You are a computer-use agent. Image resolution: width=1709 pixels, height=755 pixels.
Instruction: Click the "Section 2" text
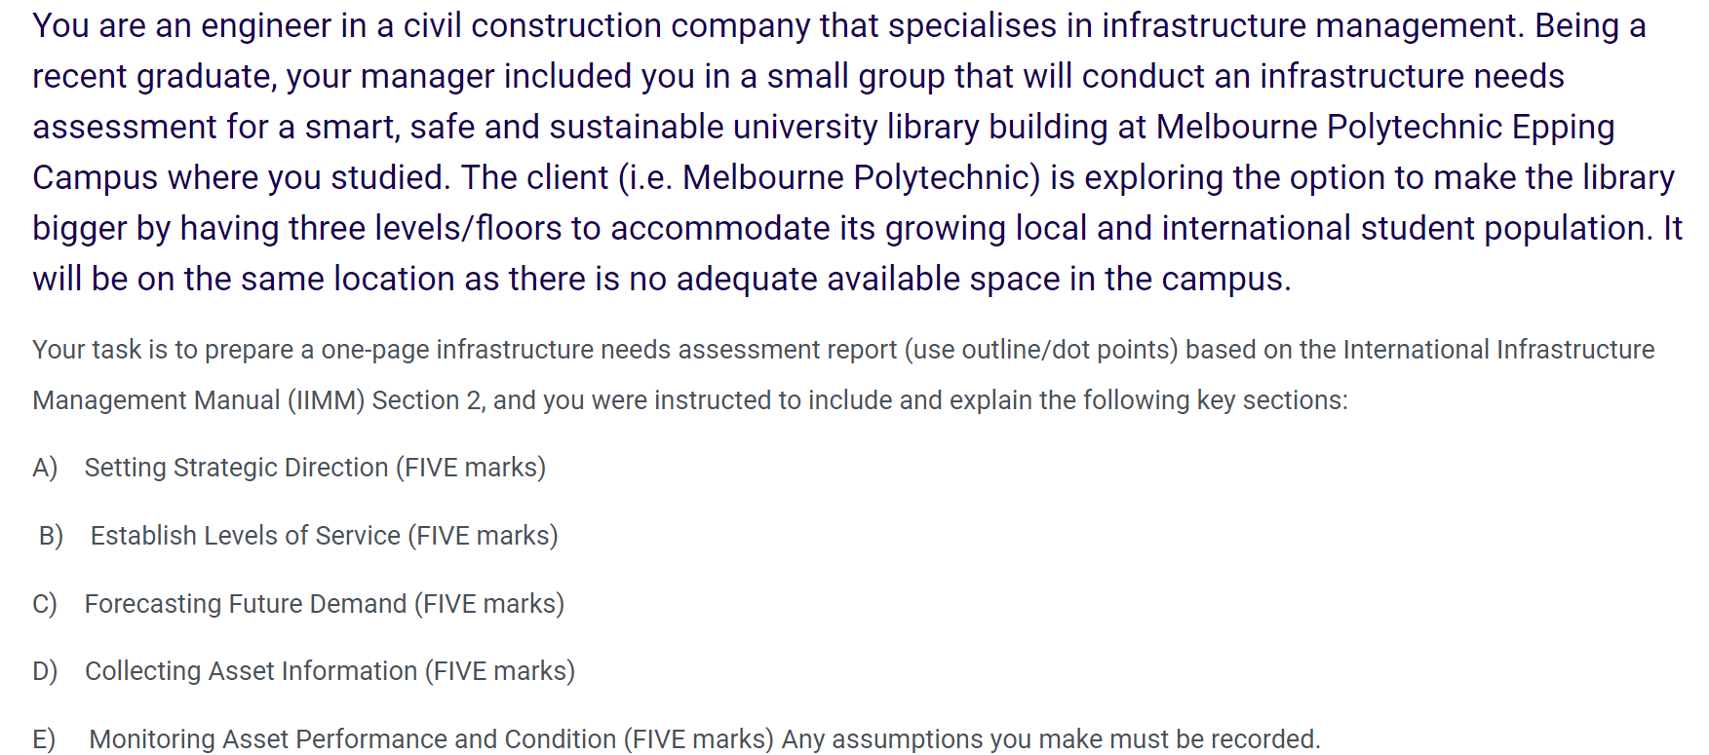click(x=426, y=400)
